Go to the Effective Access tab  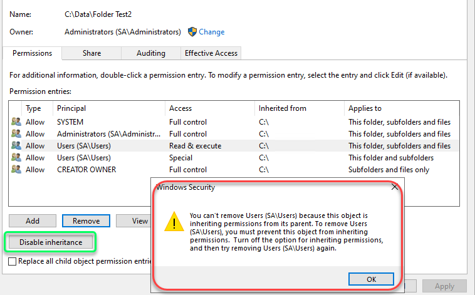coord(211,53)
